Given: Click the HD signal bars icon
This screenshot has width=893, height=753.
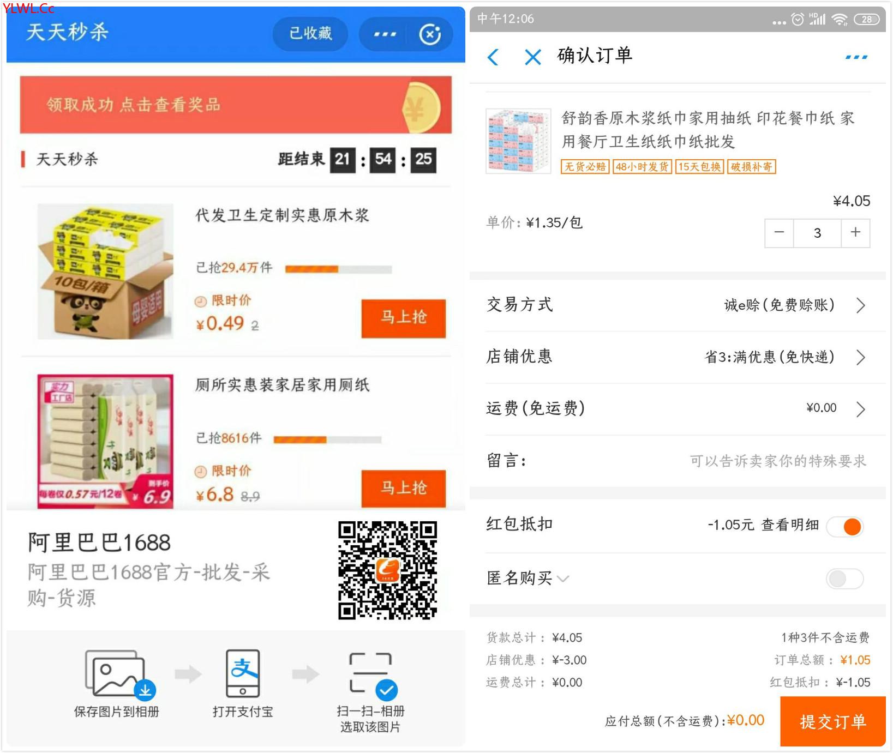Looking at the screenshot, I should [x=817, y=20].
